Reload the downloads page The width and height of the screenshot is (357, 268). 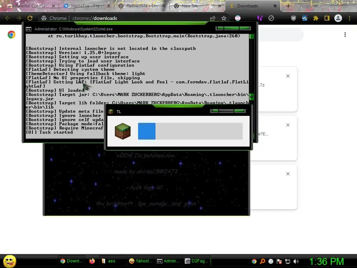click(x=30, y=18)
